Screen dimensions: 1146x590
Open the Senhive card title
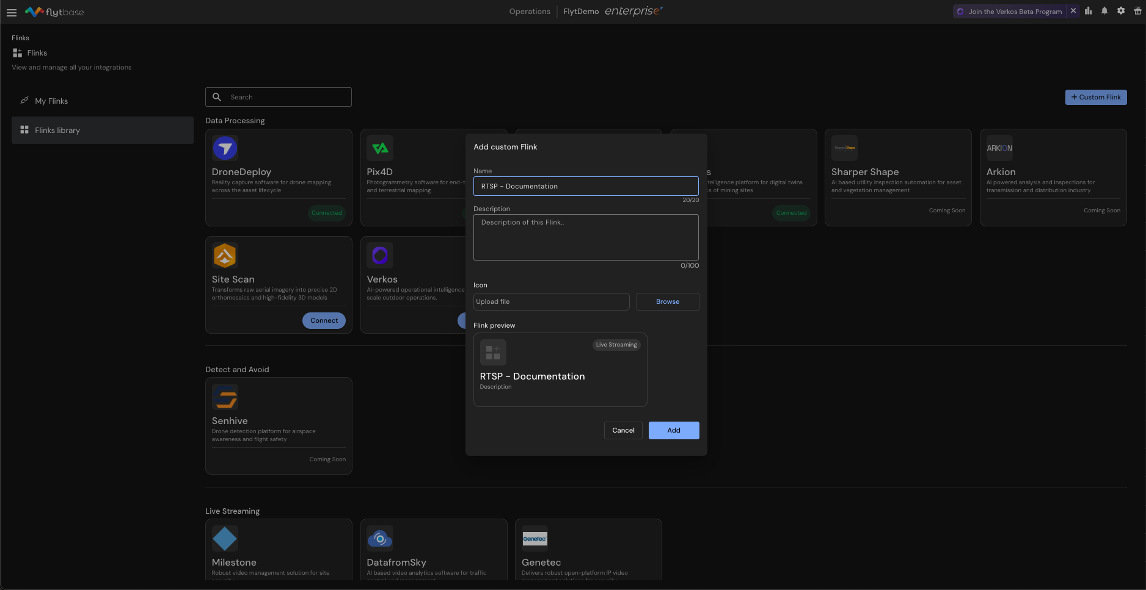click(230, 421)
